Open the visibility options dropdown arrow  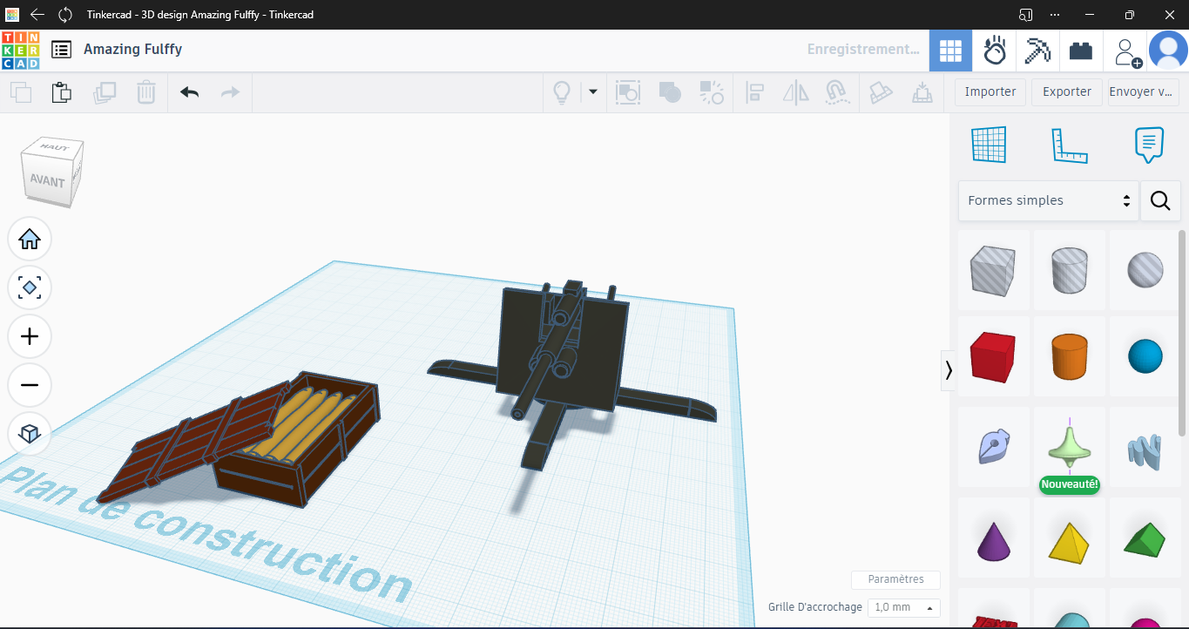tap(593, 91)
